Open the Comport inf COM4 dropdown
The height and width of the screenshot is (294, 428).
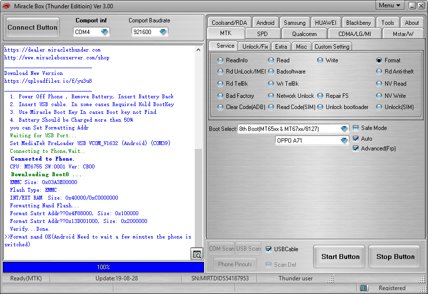pyautogui.click(x=105, y=32)
